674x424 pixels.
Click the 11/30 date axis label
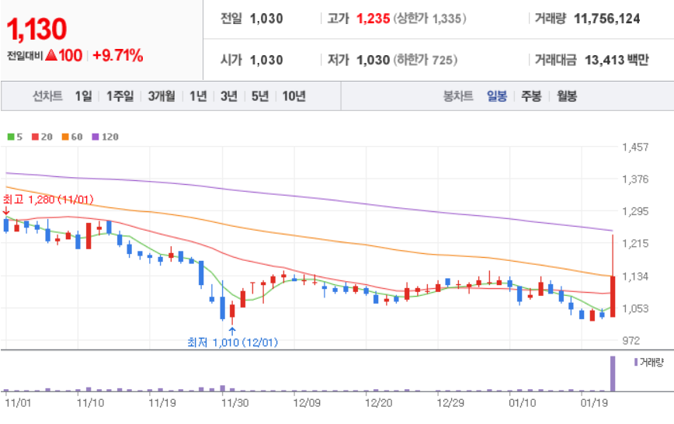(x=235, y=403)
